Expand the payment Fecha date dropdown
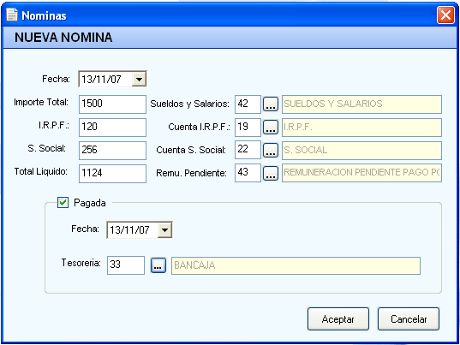460x345 pixels. (x=164, y=230)
